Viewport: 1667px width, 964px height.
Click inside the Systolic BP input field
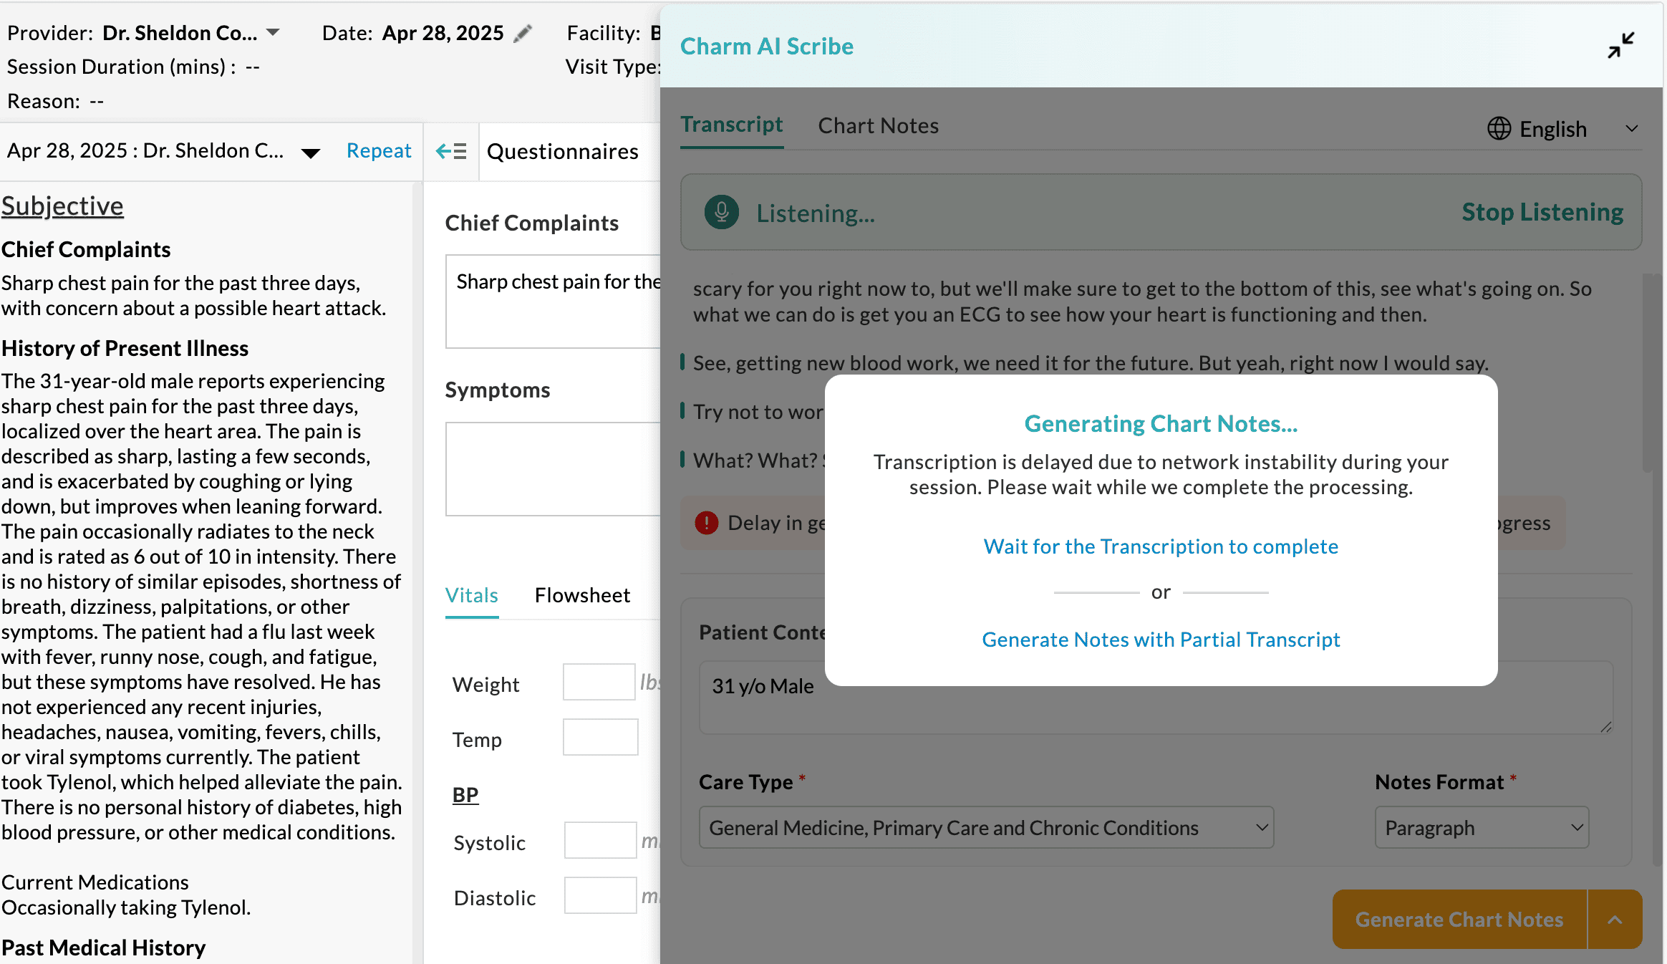[x=600, y=841]
